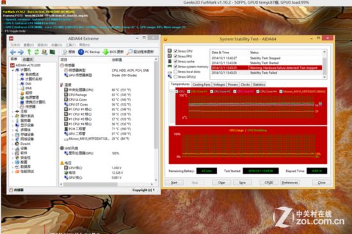
Task: Click the AIDA64 sensor list vertical scrollbar
Action: point(156,119)
